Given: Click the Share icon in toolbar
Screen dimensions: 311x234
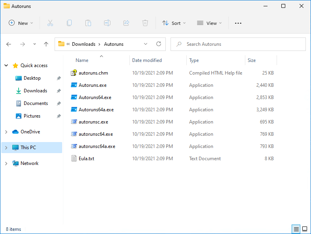Looking at the screenshot, I should 126,23.
